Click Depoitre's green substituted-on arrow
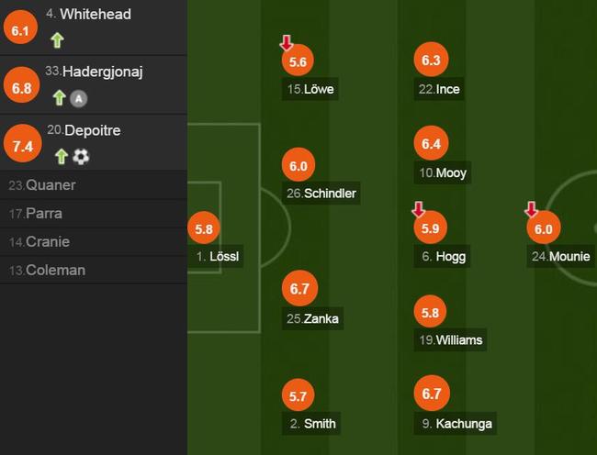Viewport: 597px width, 455px height. click(x=61, y=156)
